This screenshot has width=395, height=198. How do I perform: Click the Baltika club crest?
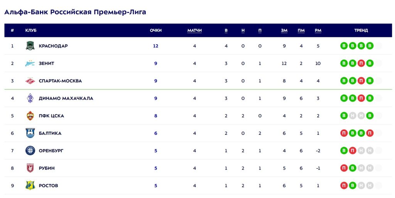point(30,133)
